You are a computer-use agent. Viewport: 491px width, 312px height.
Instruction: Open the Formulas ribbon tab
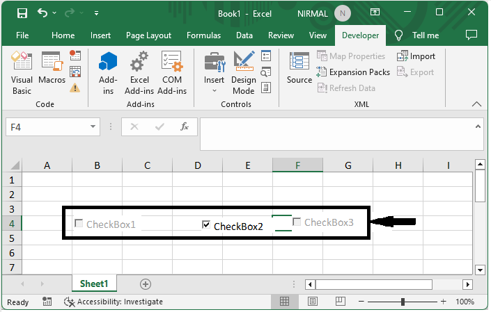click(x=203, y=35)
